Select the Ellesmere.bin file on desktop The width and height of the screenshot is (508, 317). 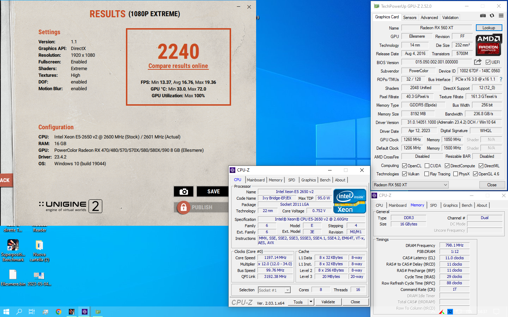click(x=13, y=278)
